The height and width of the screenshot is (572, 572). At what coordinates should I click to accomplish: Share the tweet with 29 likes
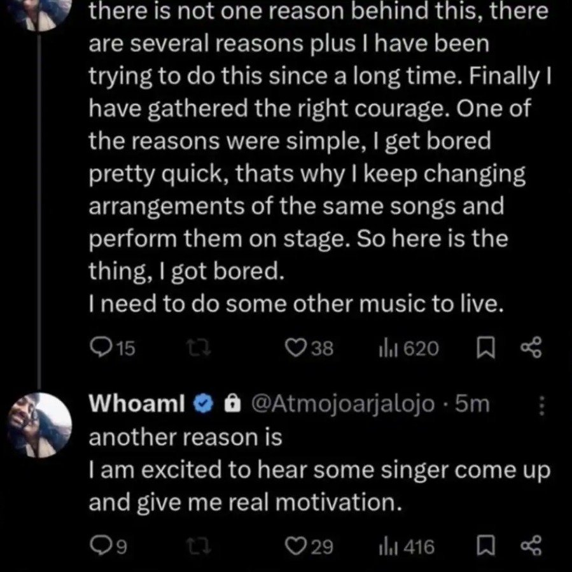click(x=529, y=547)
